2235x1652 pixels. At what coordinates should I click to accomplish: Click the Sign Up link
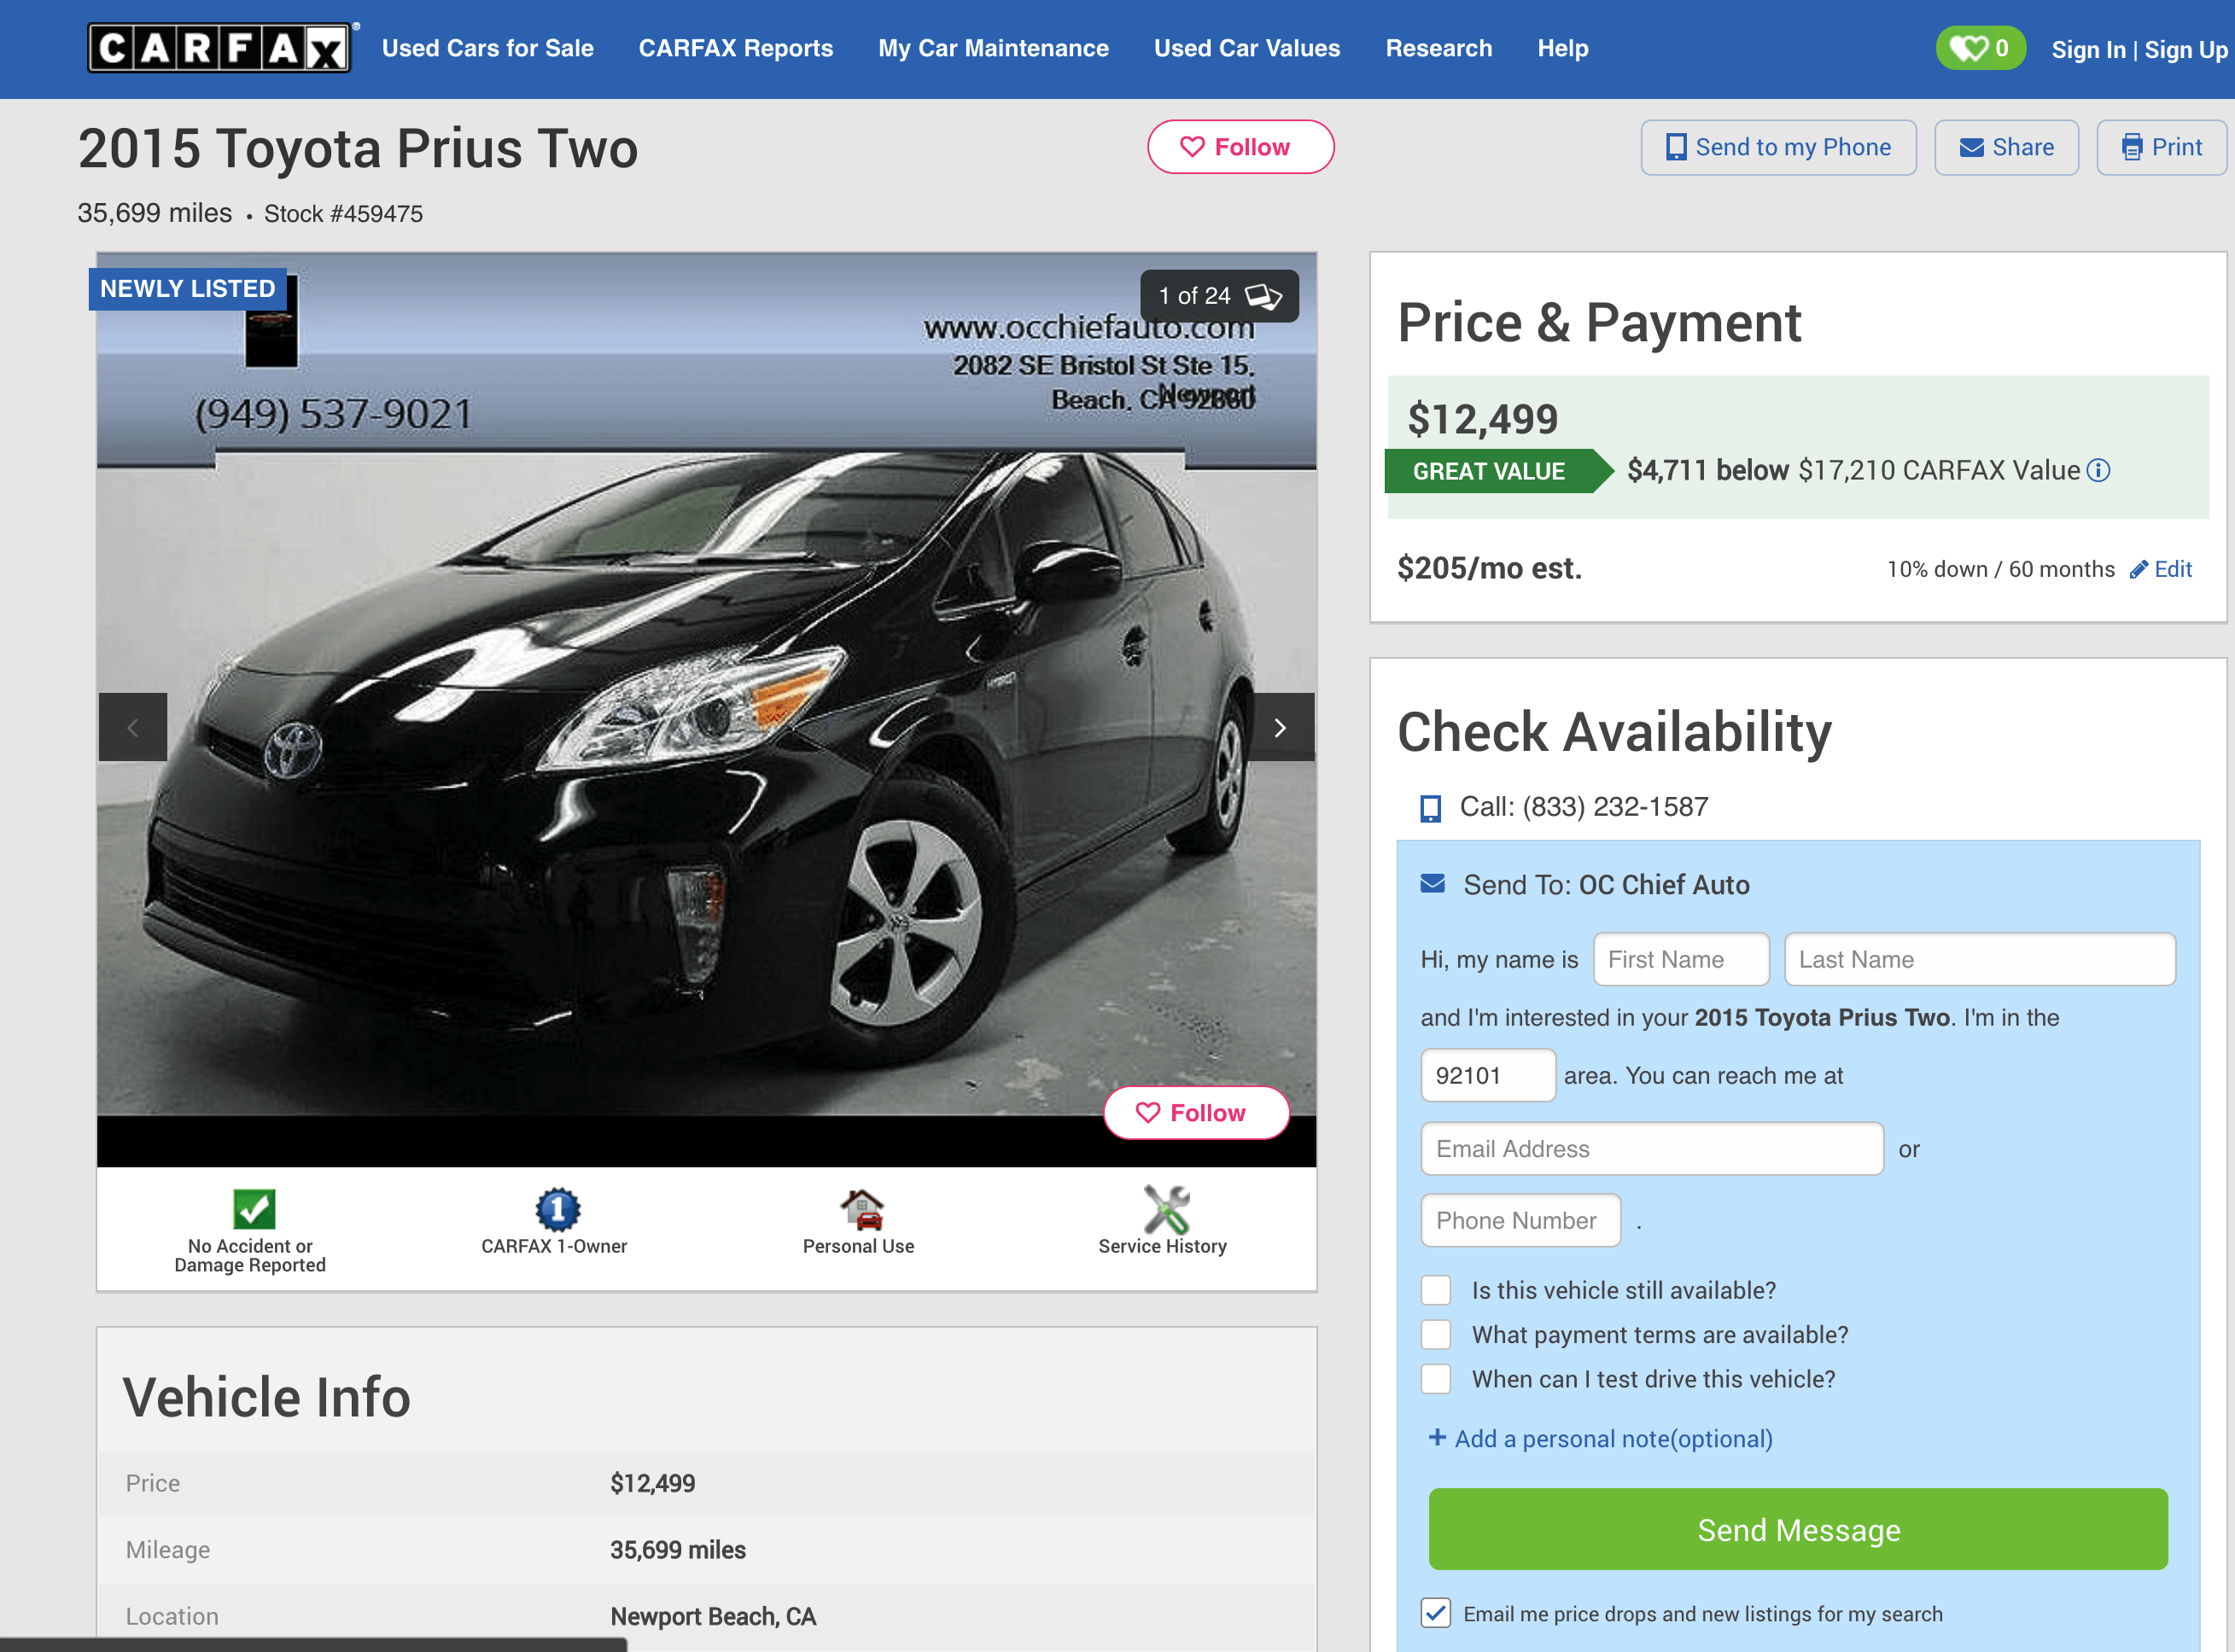point(2186,50)
